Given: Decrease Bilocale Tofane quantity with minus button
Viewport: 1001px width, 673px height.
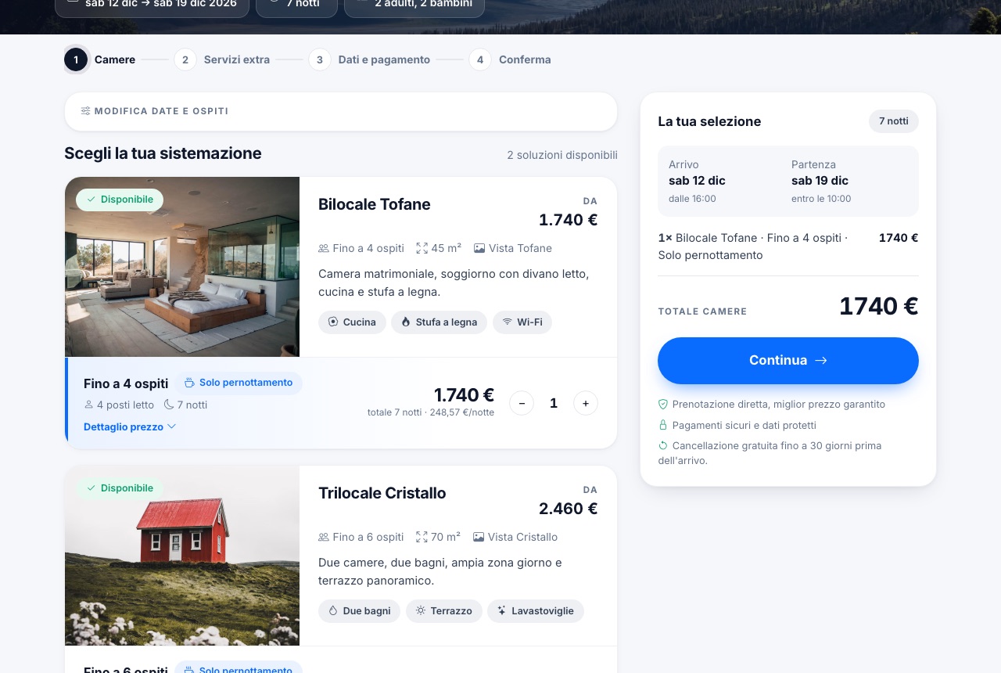Looking at the screenshot, I should (522, 403).
